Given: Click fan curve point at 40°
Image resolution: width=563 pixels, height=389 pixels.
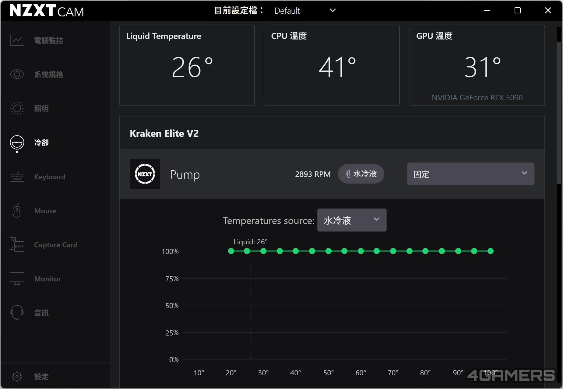Looking at the screenshot, I should click(x=296, y=251).
